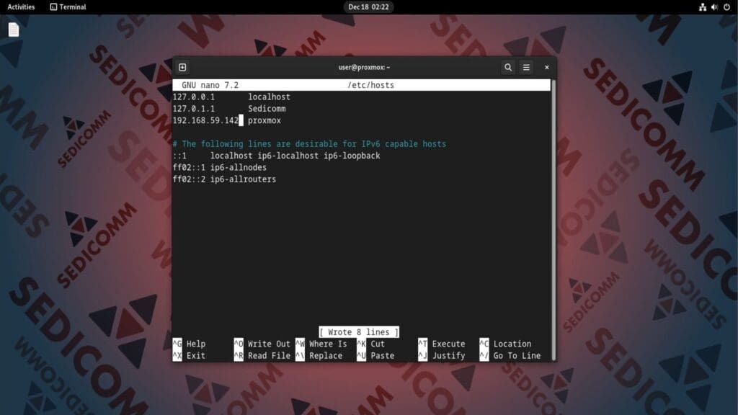Click the Write Out shortcut label

pos(269,344)
